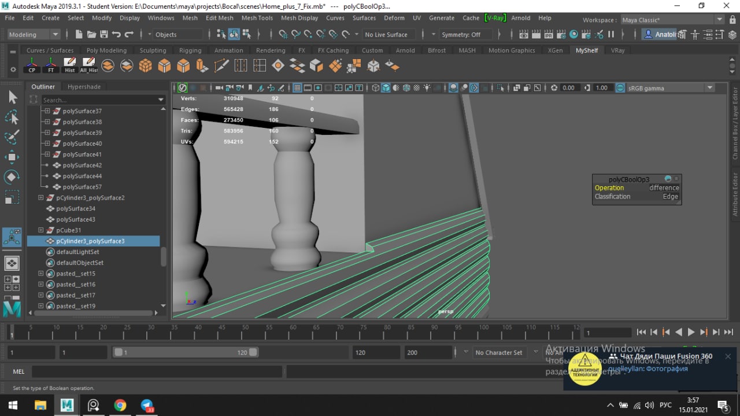Open the sRGB gamma dropdown
740x416 pixels.
tap(671, 88)
